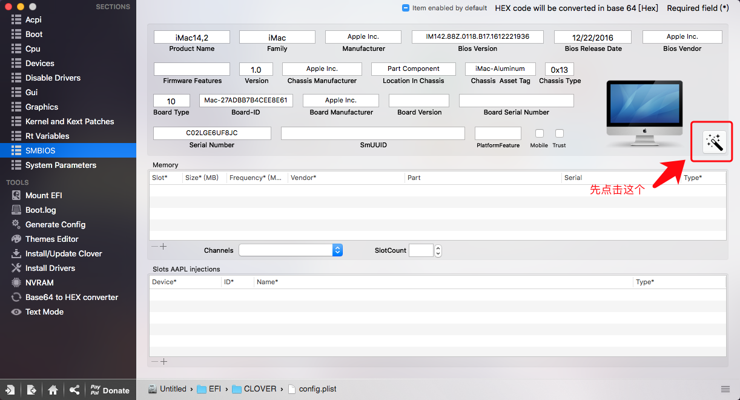Click the Board Serial Number field

(517, 100)
